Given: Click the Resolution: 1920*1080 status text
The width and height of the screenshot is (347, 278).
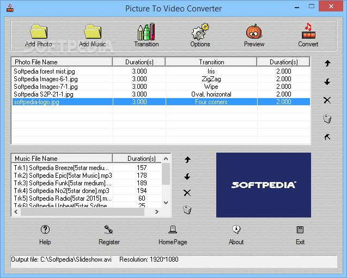Looking at the screenshot, I should click(x=149, y=259).
